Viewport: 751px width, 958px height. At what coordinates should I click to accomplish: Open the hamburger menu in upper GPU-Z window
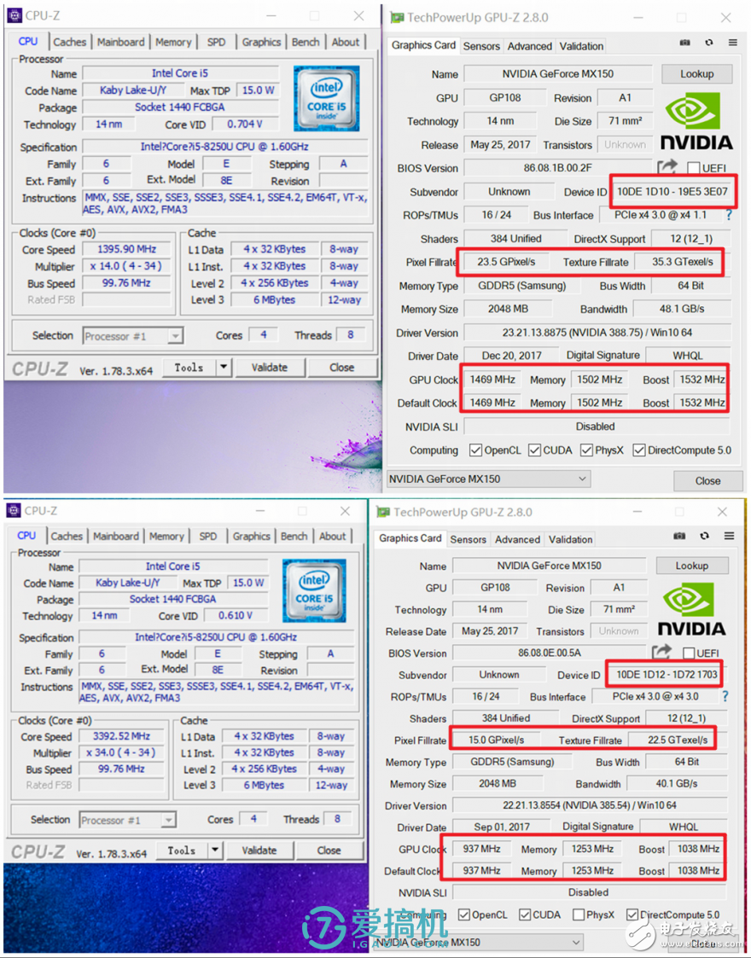click(x=732, y=43)
